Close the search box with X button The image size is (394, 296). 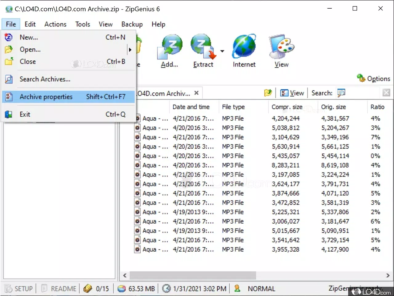click(386, 93)
